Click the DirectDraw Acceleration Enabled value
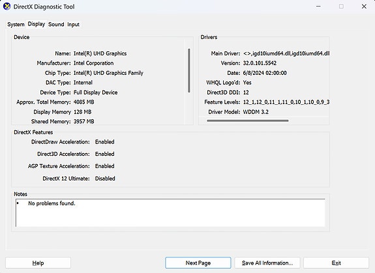Viewport: 375px width, 273px height. [105, 142]
